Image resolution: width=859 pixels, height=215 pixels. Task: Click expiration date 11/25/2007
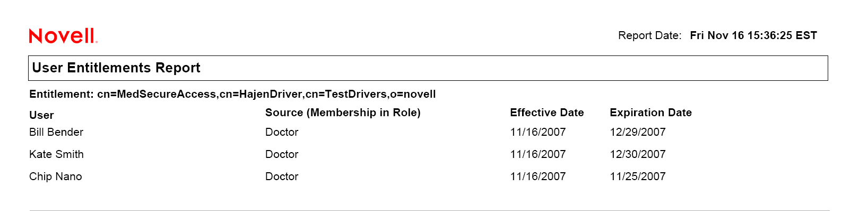pos(638,176)
